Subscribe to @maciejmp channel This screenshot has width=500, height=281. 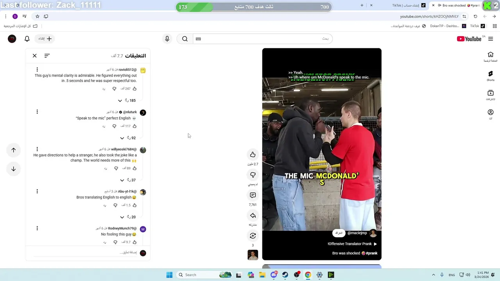click(x=339, y=233)
